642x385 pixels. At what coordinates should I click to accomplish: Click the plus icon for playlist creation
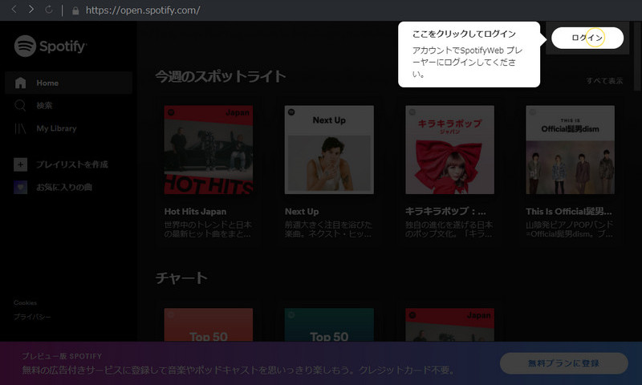coord(21,164)
